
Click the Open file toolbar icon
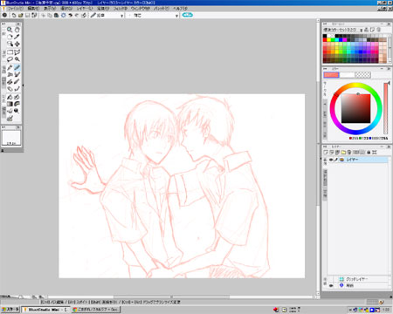[x=21, y=15]
